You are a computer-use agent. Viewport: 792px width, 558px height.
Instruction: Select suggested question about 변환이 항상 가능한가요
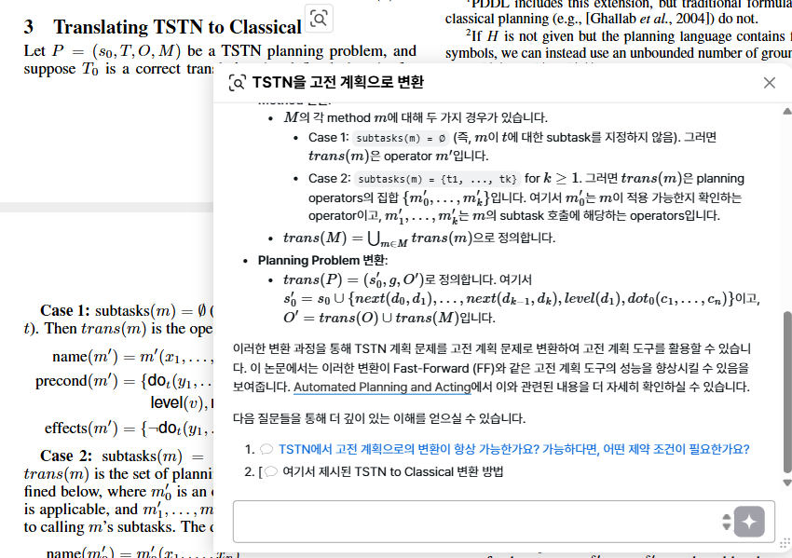coord(513,449)
